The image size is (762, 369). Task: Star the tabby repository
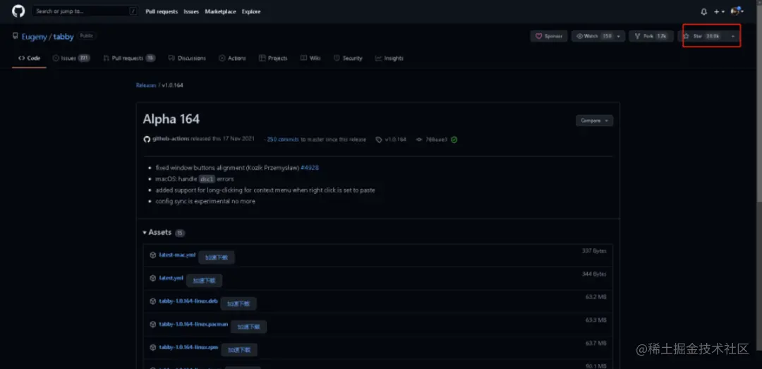(x=703, y=36)
